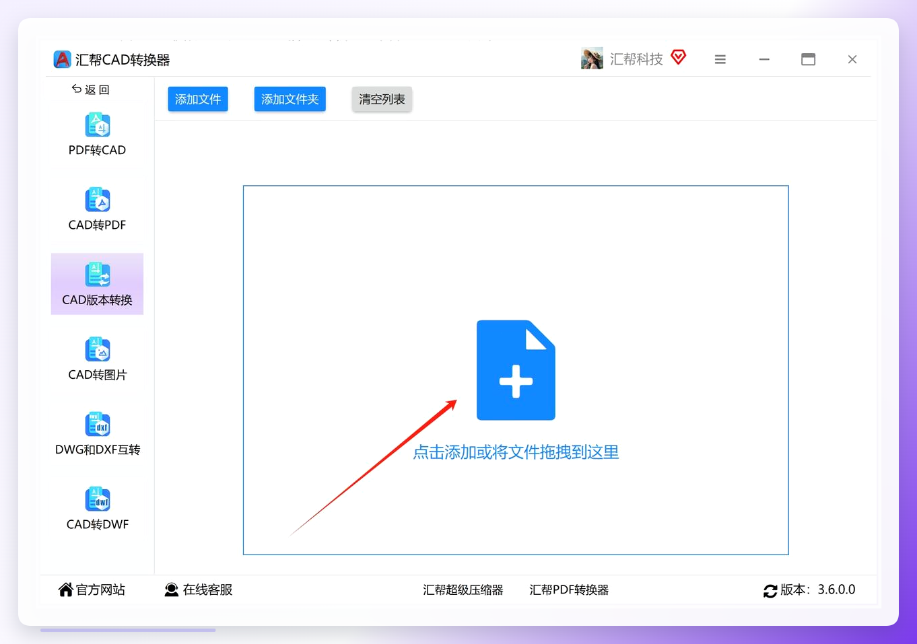Close the converter window

[x=852, y=59]
